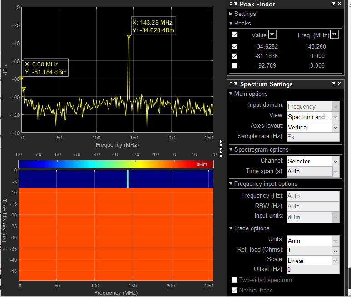Close the Peak Finder panel
Screen dimensions: 351x297
[x=340, y=4]
